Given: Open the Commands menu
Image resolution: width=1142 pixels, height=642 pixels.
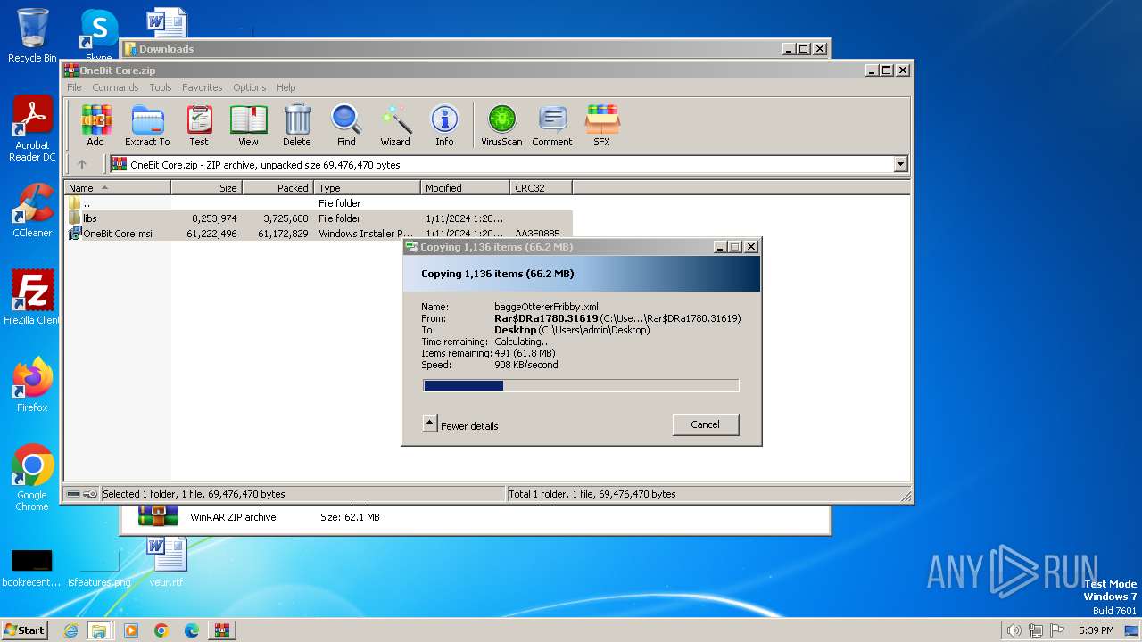Looking at the screenshot, I should (x=115, y=87).
